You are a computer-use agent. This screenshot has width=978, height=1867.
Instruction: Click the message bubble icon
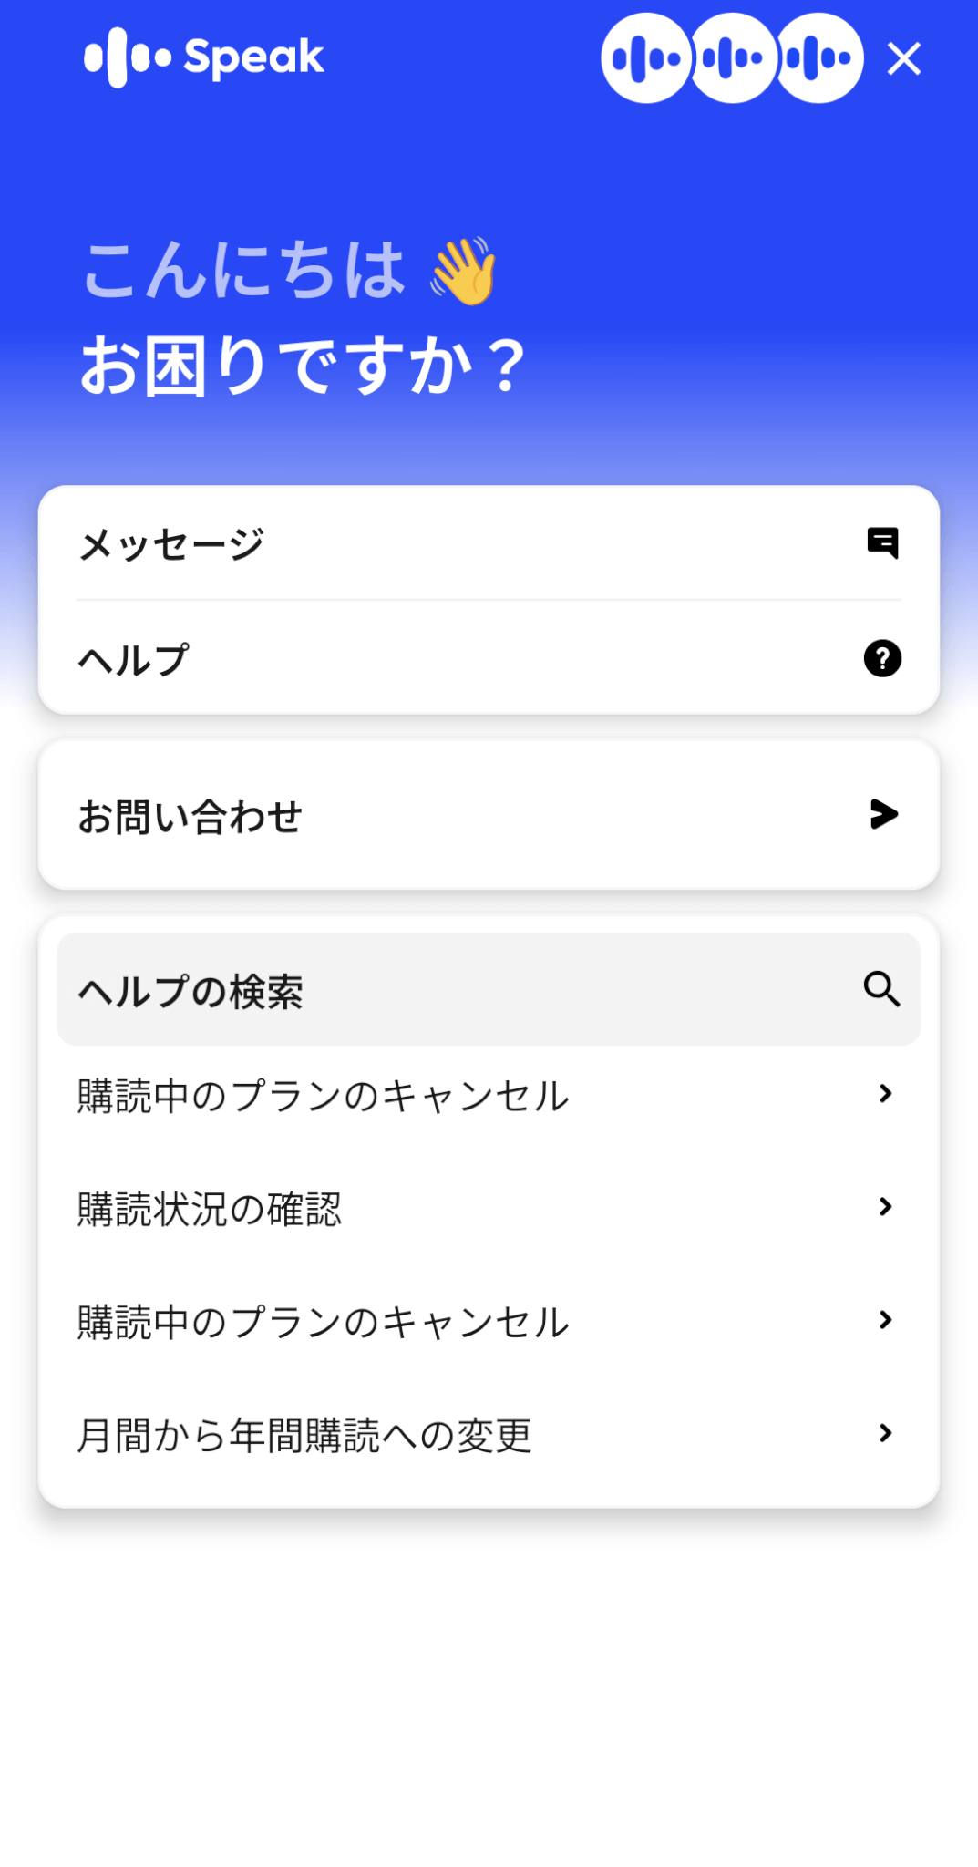(882, 543)
